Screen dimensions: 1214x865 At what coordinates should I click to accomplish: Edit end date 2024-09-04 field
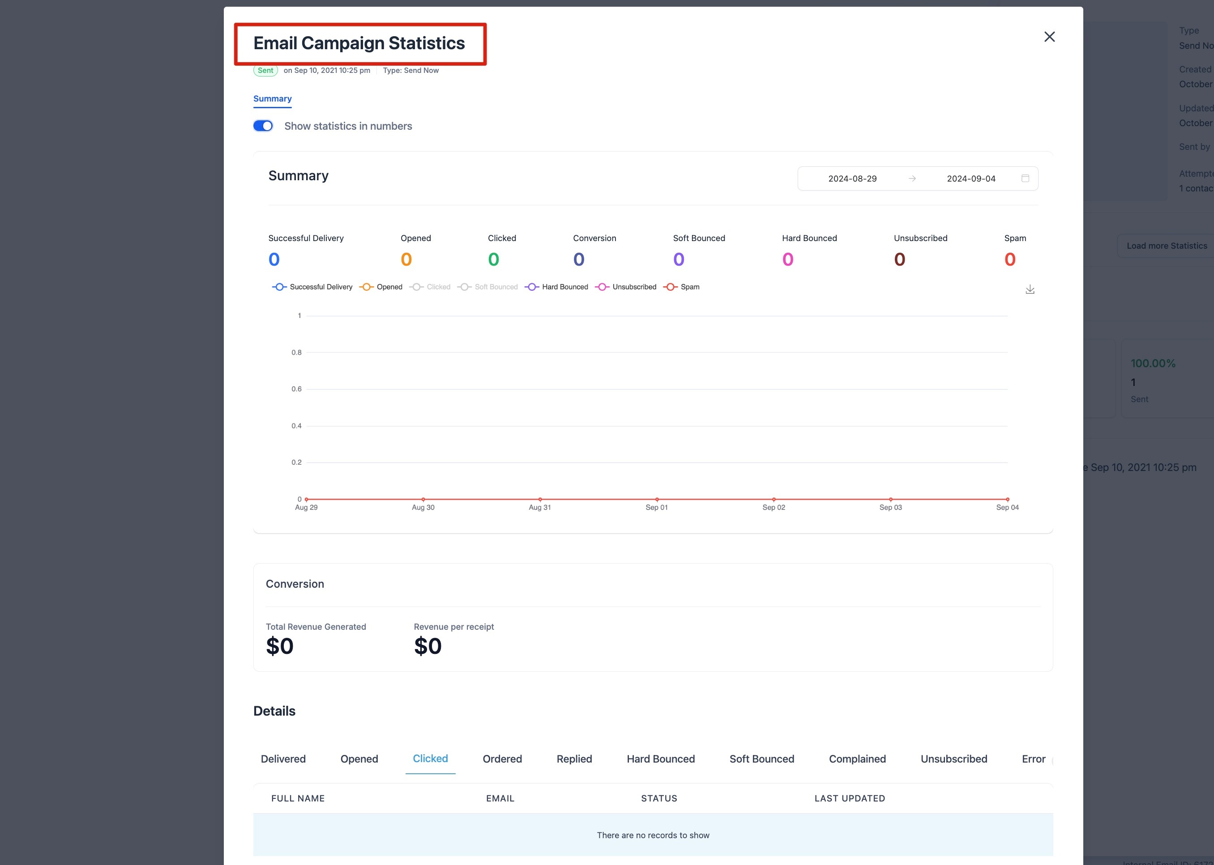click(x=970, y=179)
